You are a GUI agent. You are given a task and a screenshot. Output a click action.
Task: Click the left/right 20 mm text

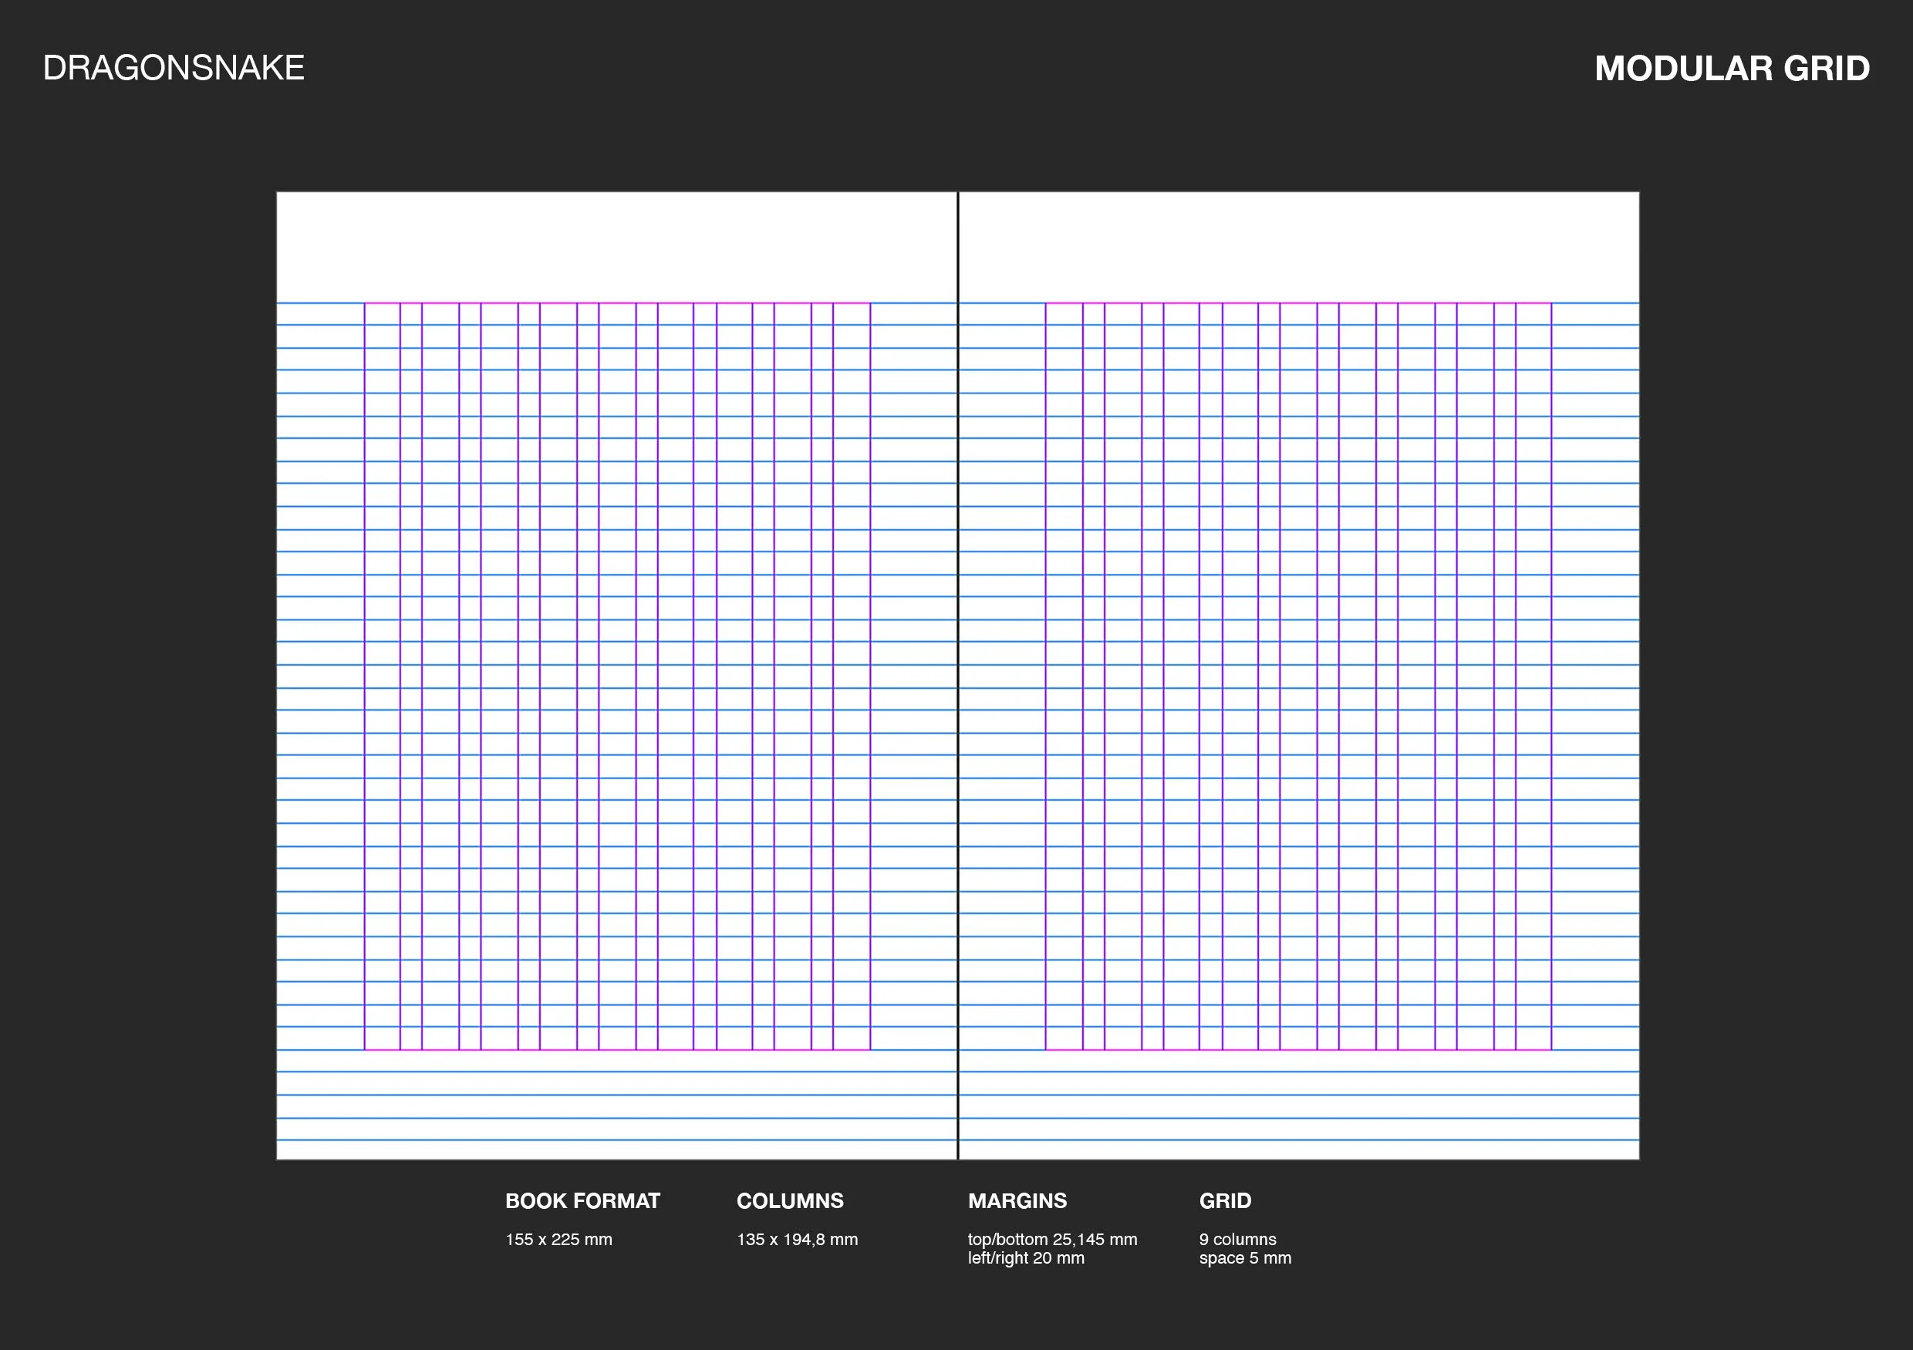click(1026, 1258)
